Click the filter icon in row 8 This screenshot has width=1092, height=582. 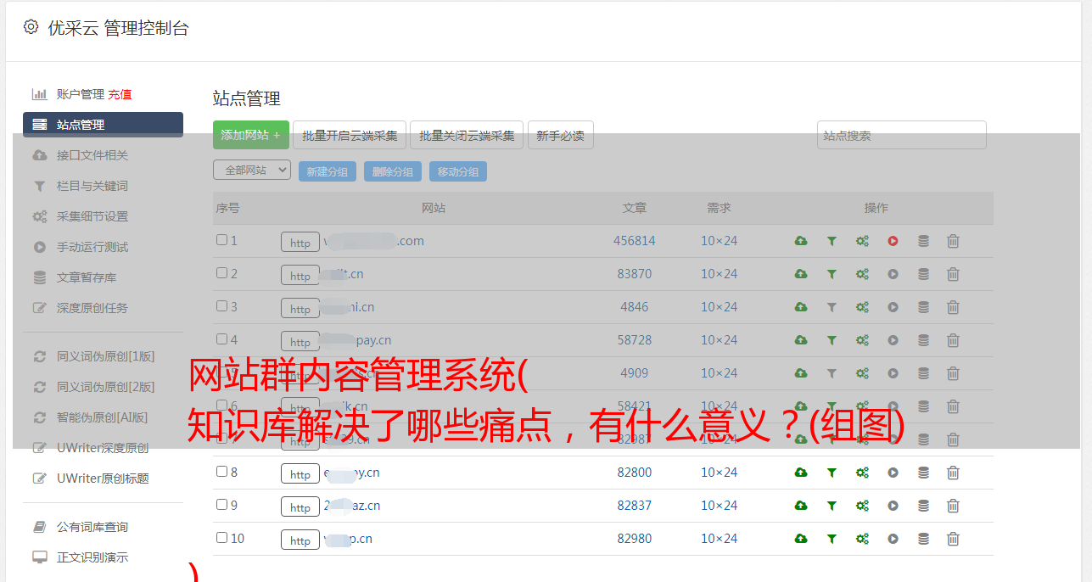832,473
